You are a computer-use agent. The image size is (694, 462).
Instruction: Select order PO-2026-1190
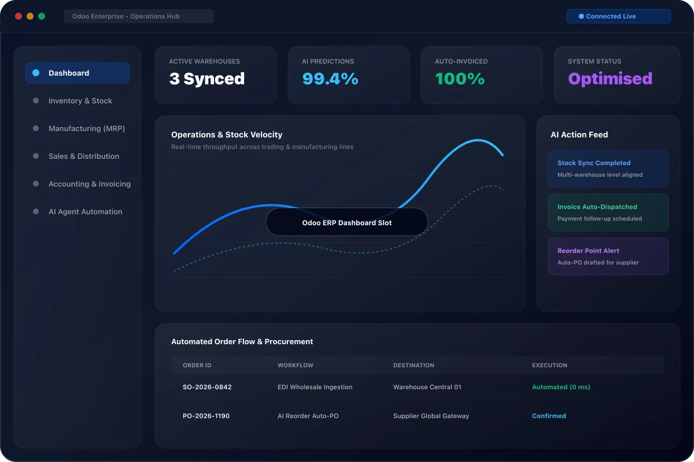pyautogui.click(x=206, y=416)
